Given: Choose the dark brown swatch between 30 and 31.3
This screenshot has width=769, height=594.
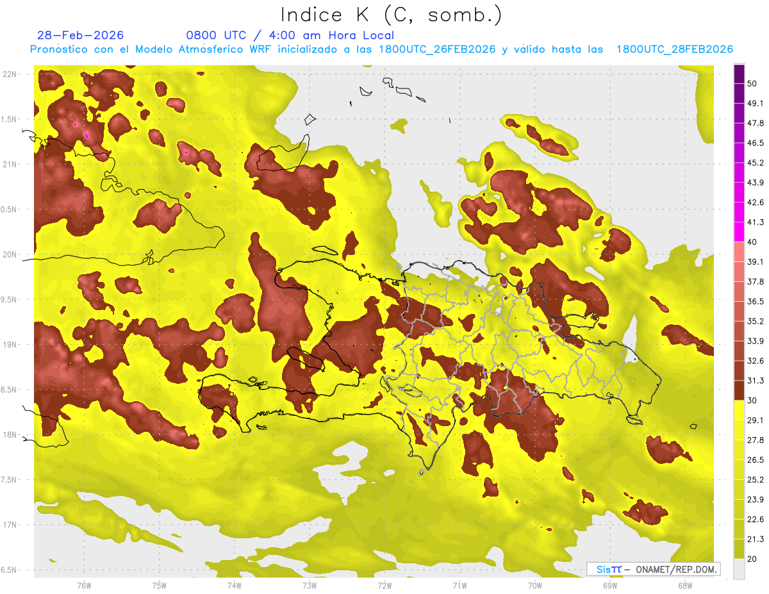Looking at the screenshot, I should coord(739,390).
